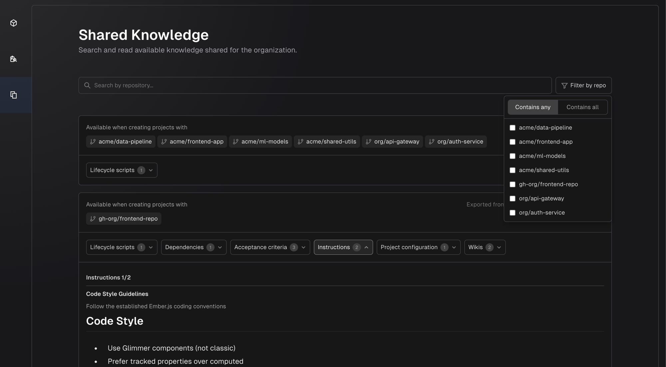Click 'Prefer tracked properties over computed' text
Image resolution: width=666 pixels, height=367 pixels.
(175, 361)
